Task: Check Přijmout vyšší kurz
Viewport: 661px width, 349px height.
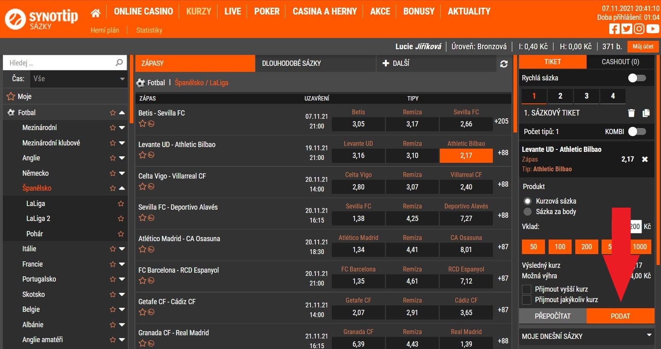Action: 526,289
